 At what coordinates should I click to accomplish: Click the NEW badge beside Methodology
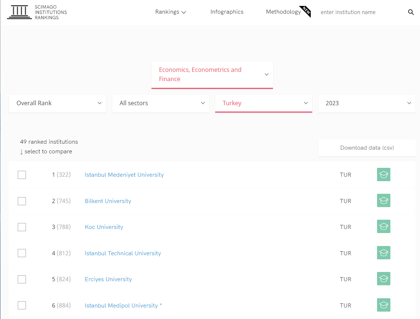[306, 11]
